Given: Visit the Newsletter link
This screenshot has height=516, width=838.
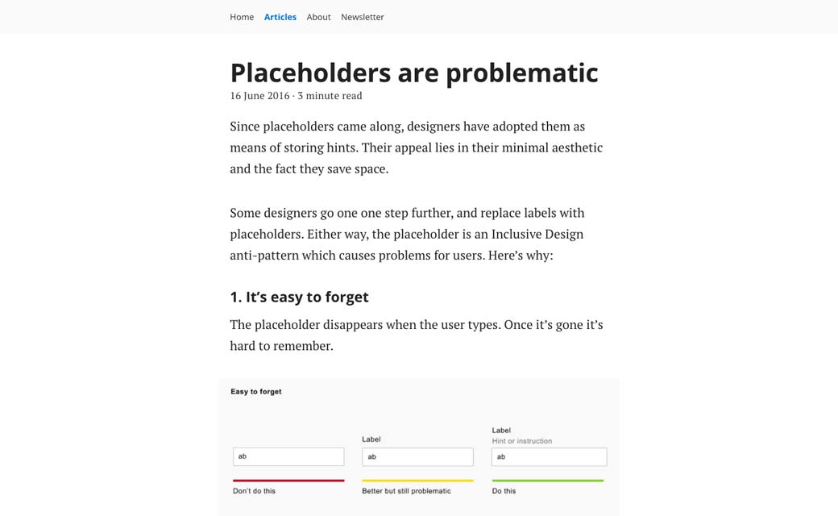Looking at the screenshot, I should (x=363, y=17).
